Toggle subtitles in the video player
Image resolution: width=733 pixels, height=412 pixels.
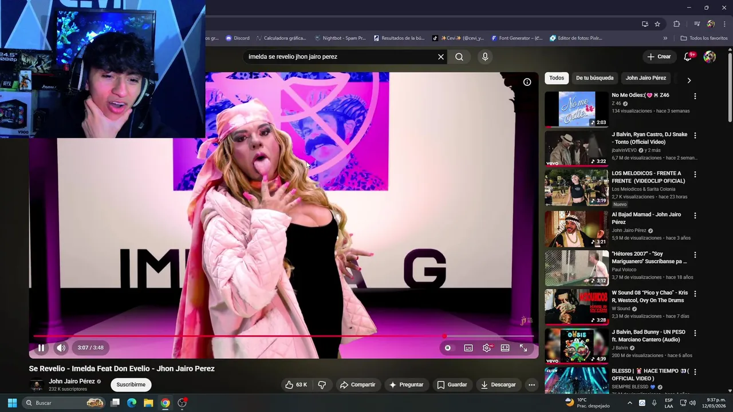click(468, 347)
